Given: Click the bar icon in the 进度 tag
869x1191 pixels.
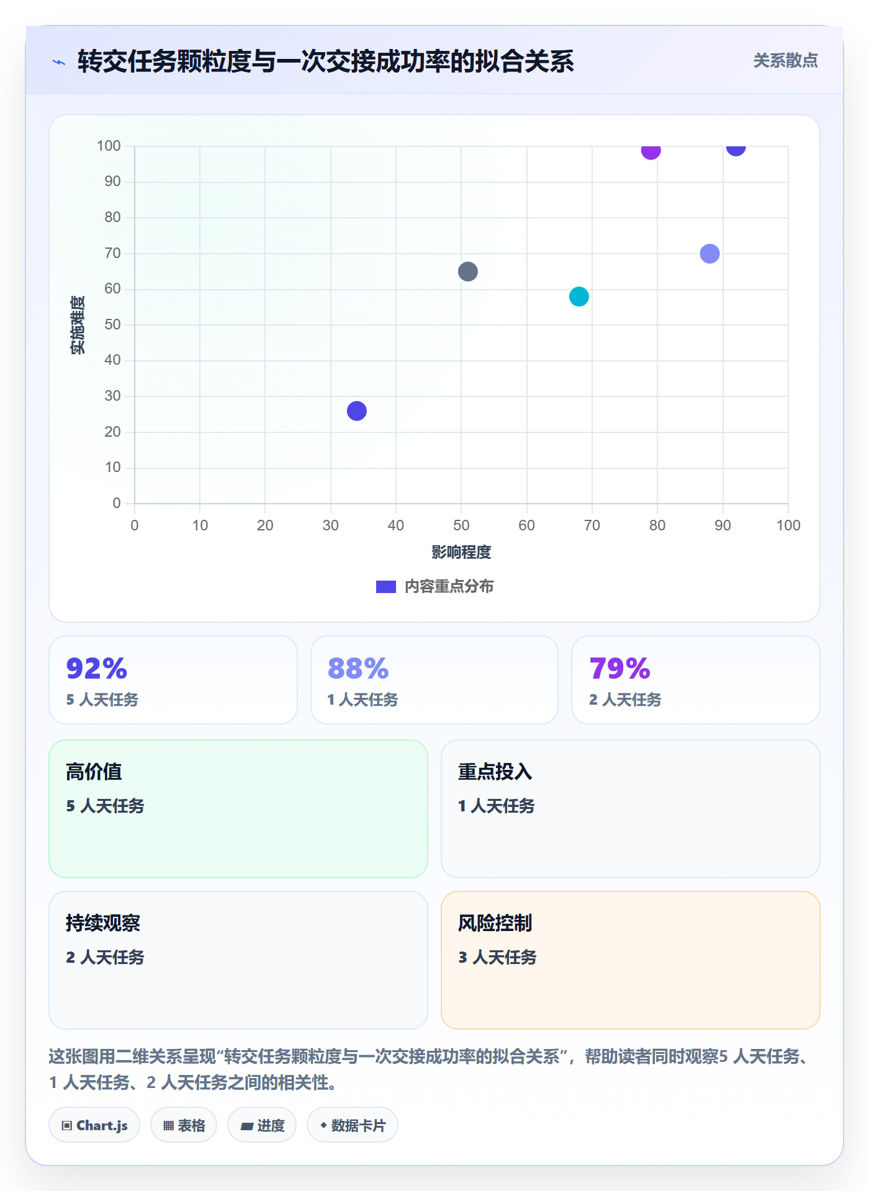Looking at the screenshot, I should coord(247,1126).
